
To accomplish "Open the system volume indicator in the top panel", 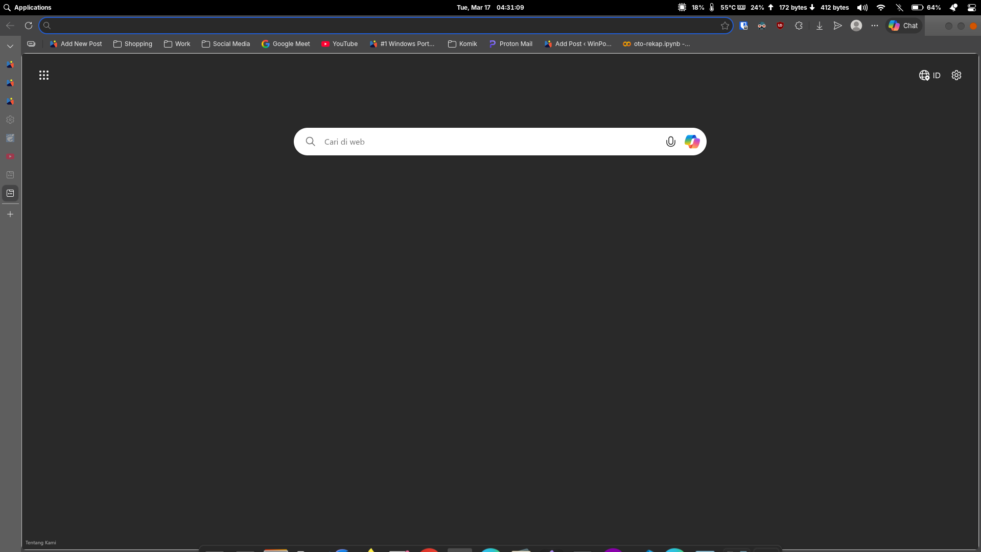I will coord(862,8).
